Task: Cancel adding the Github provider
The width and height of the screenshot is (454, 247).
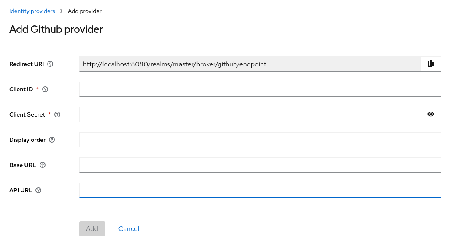Action: click(129, 228)
